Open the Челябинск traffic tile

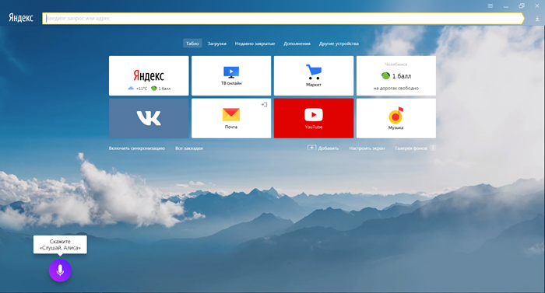coord(396,75)
